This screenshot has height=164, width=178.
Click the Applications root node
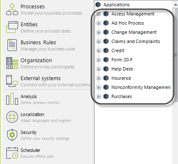coord(116,5)
